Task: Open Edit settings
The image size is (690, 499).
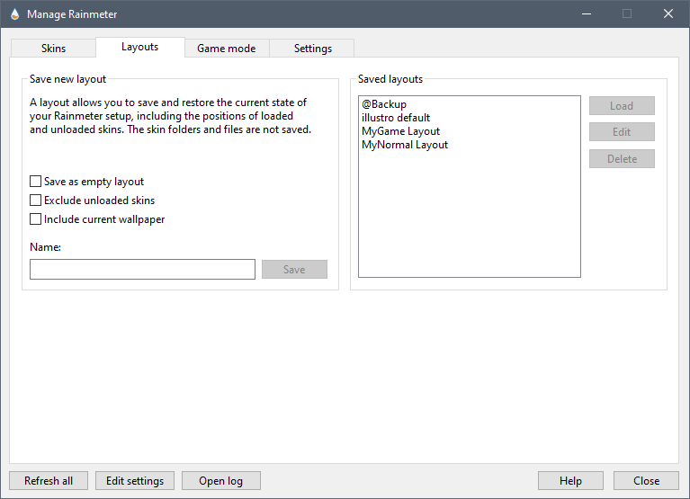Action: tap(135, 480)
